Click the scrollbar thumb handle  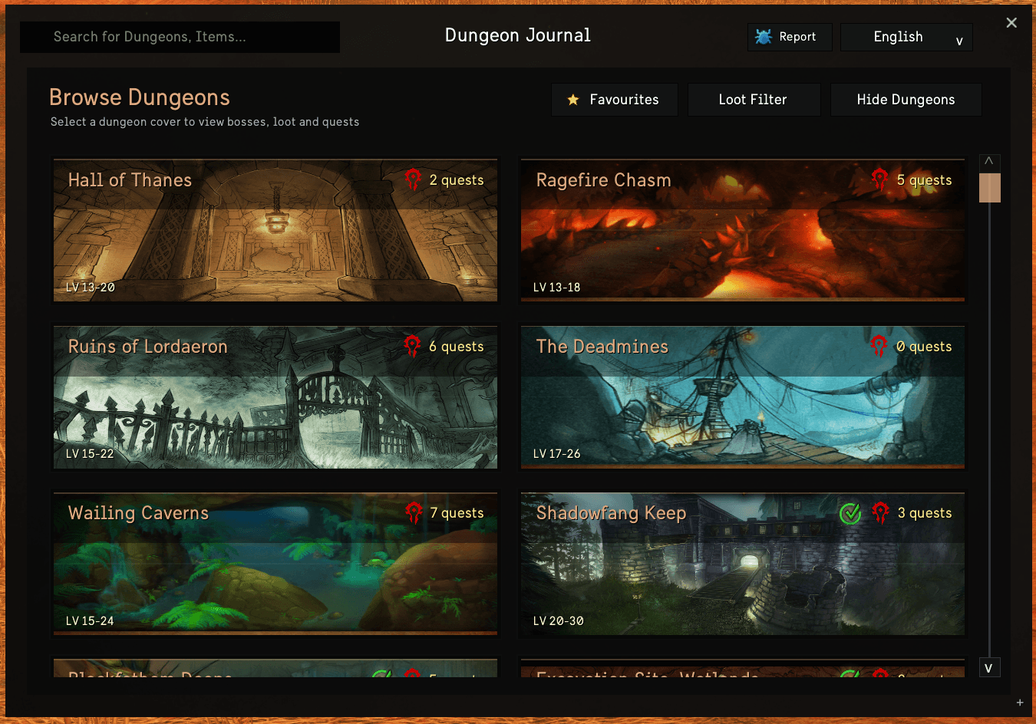(x=990, y=188)
